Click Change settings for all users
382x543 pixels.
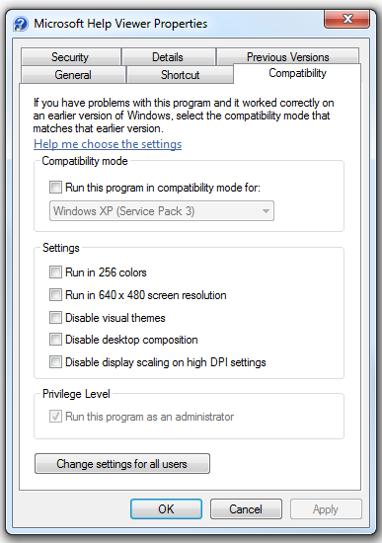(x=122, y=464)
